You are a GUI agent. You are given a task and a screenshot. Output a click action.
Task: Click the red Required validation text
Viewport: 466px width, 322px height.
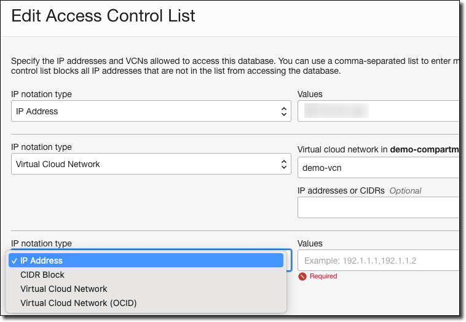coord(323,277)
